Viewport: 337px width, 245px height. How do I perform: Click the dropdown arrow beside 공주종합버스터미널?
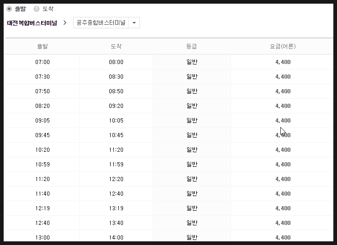pyautogui.click(x=134, y=23)
